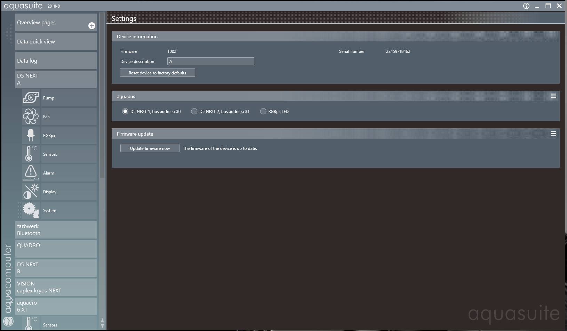Viewport: 567px width, 331px height.
Task: Click the info icon in title bar
Action: 526,6
